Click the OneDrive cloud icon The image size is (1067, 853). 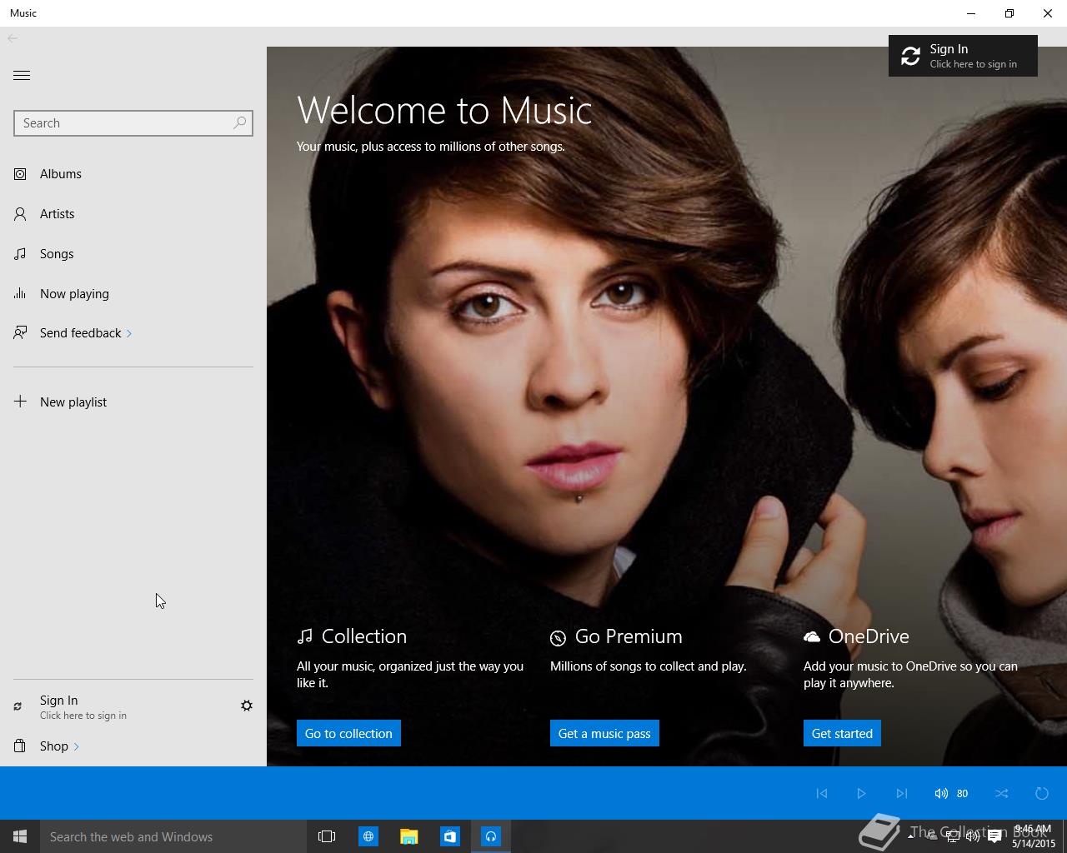pyautogui.click(x=811, y=636)
